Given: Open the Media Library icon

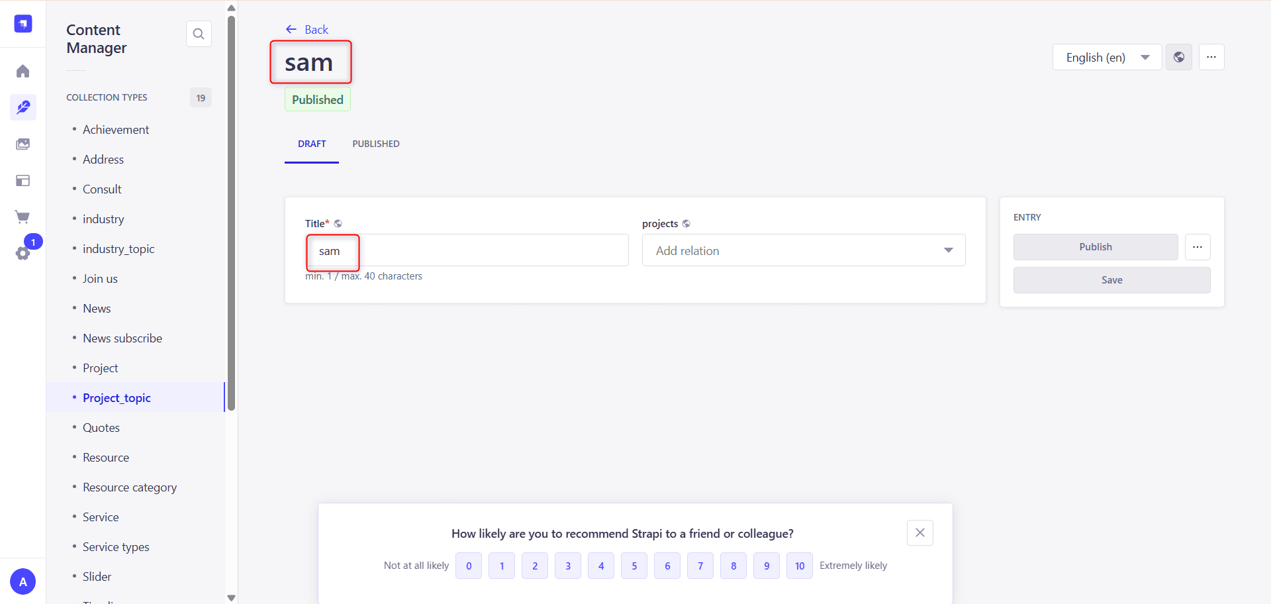Looking at the screenshot, I should pos(23,144).
